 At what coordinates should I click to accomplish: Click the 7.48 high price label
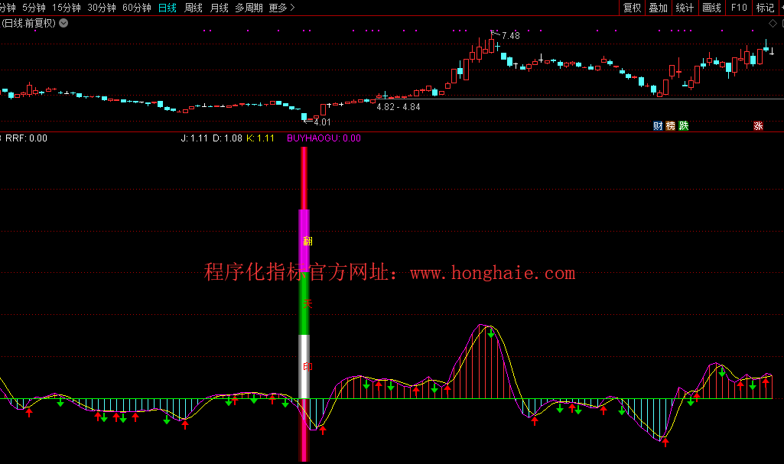pos(510,36)
